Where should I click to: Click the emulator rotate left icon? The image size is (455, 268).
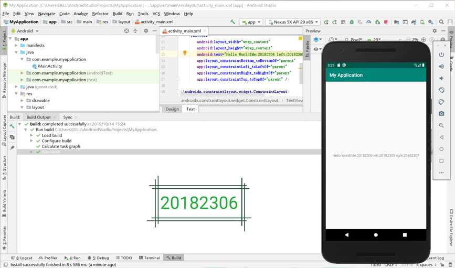(441, 90)
